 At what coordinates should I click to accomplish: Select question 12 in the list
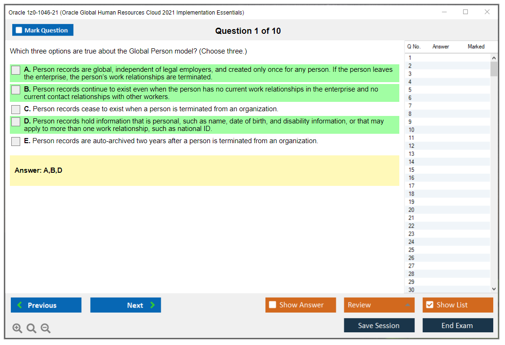[447, 146]
